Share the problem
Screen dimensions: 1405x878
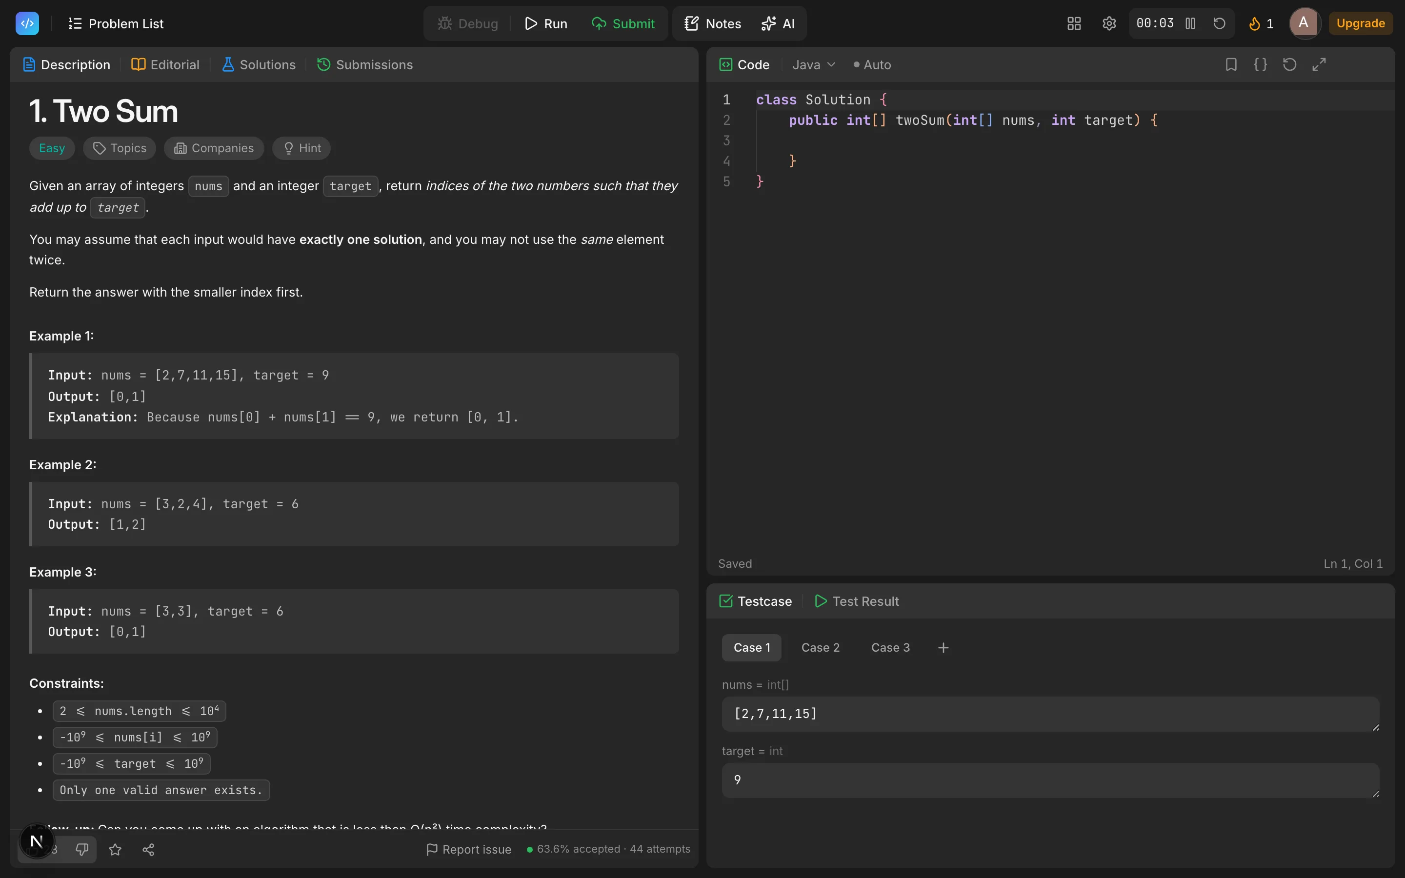[148, 850]
